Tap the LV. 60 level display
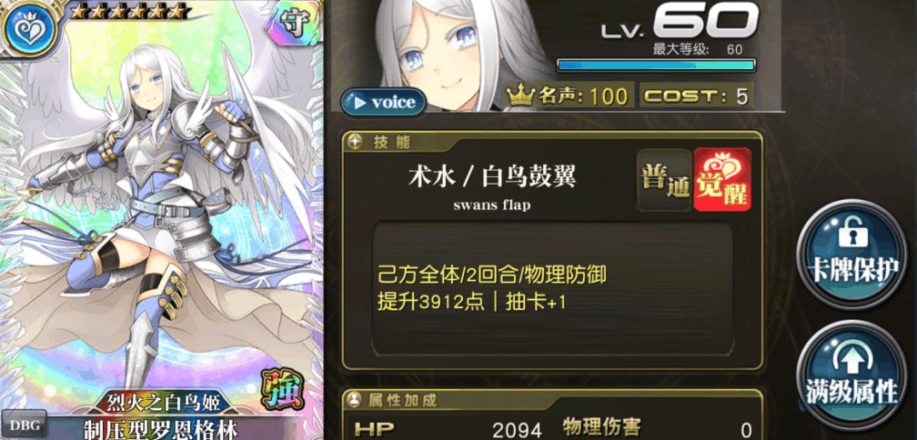Screen dimensions: 917x440 pos(679,24)
